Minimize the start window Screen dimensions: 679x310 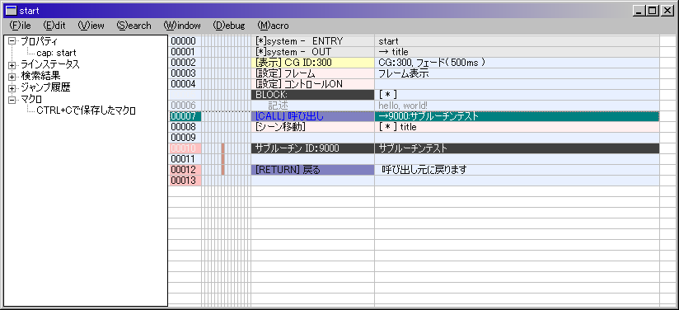click(639, 11)
